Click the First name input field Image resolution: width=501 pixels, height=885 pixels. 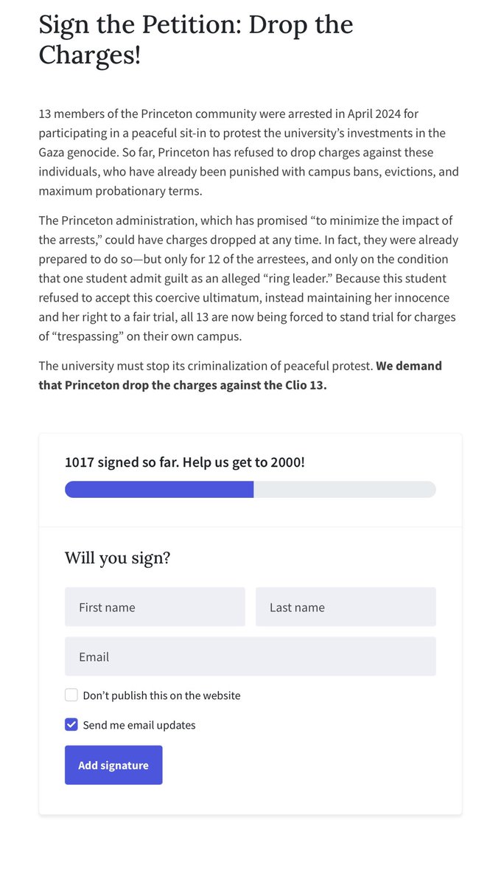click(x=155, y=607)
